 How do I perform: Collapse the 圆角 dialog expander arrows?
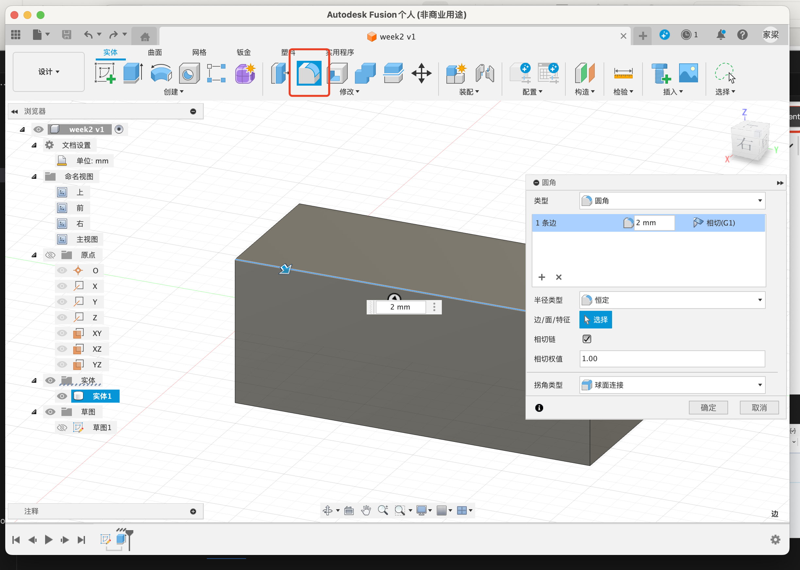[780, 183]
